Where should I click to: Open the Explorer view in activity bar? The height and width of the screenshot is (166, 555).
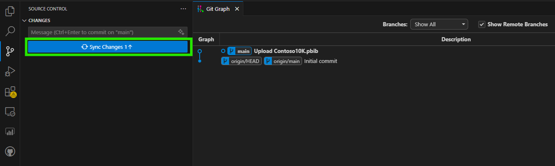(10, 11)
